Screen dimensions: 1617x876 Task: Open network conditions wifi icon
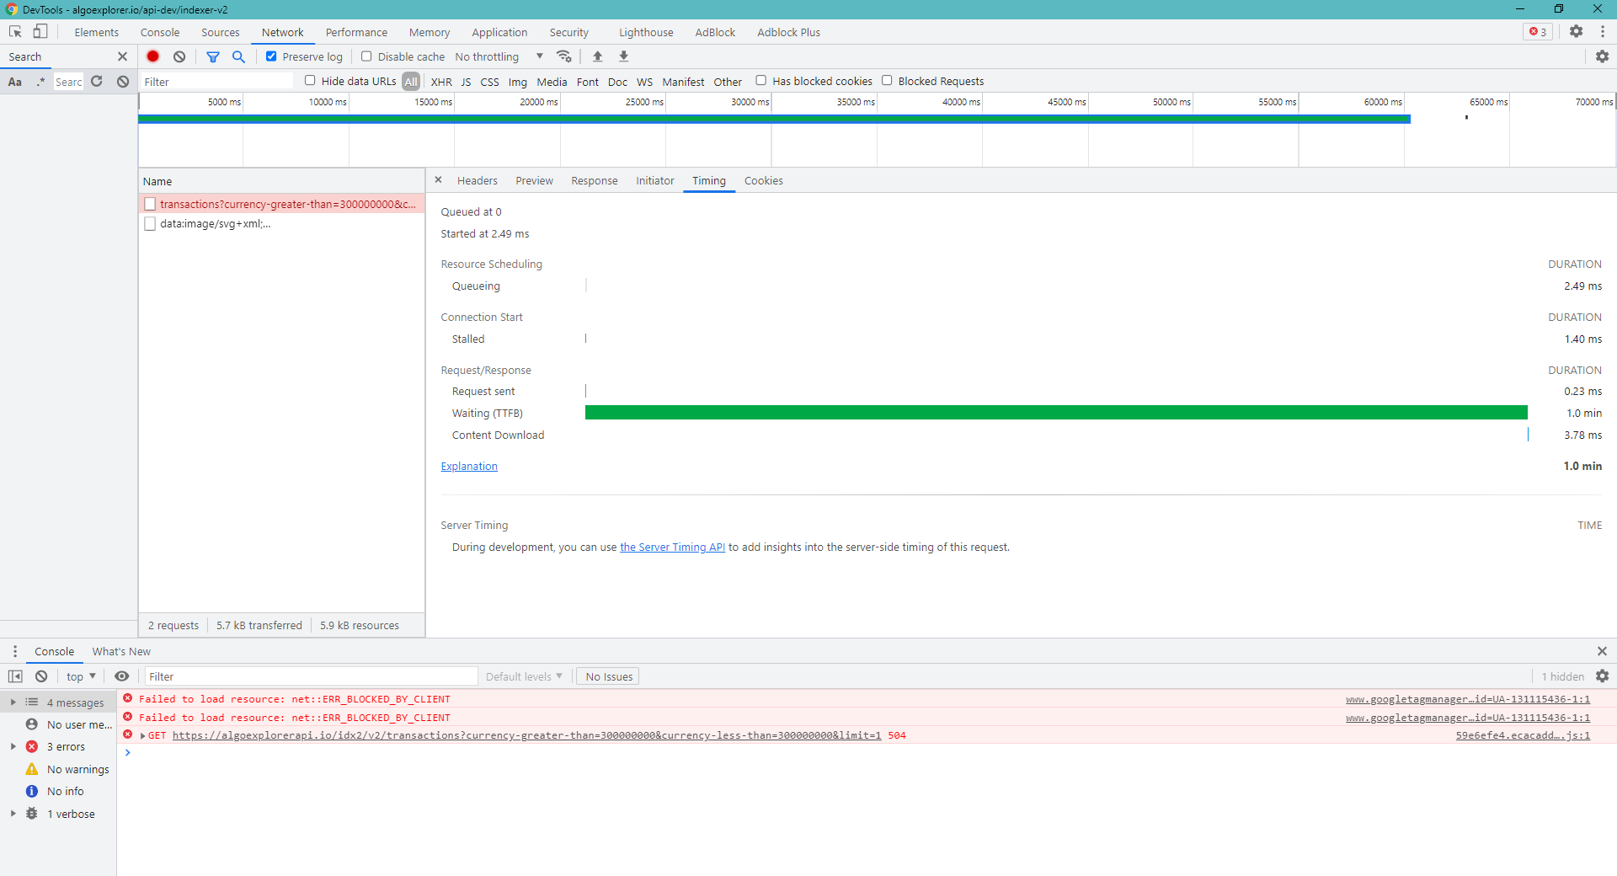(564, 56)
